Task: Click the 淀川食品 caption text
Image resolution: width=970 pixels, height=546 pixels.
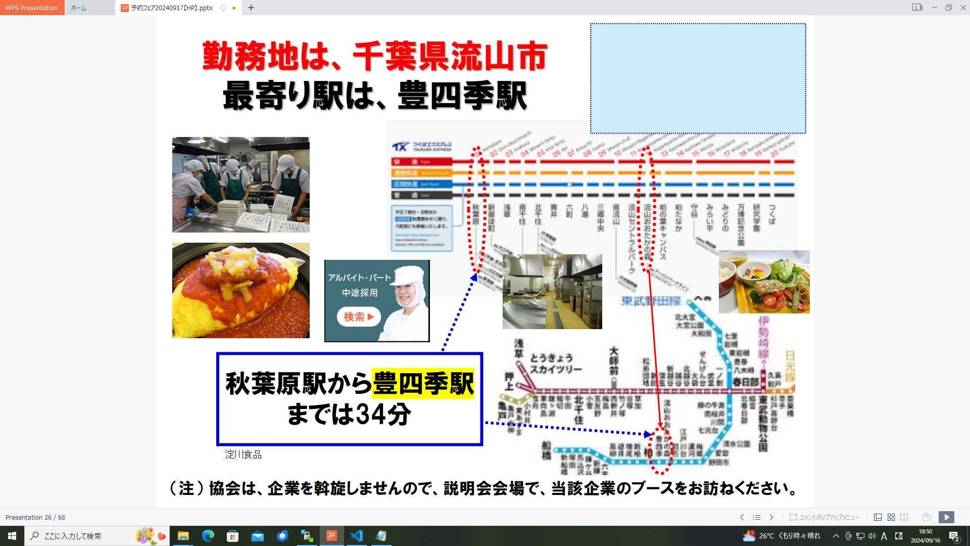Action: 244,454
